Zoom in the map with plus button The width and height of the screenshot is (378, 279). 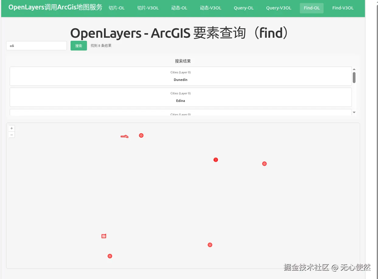pos(12,128)
